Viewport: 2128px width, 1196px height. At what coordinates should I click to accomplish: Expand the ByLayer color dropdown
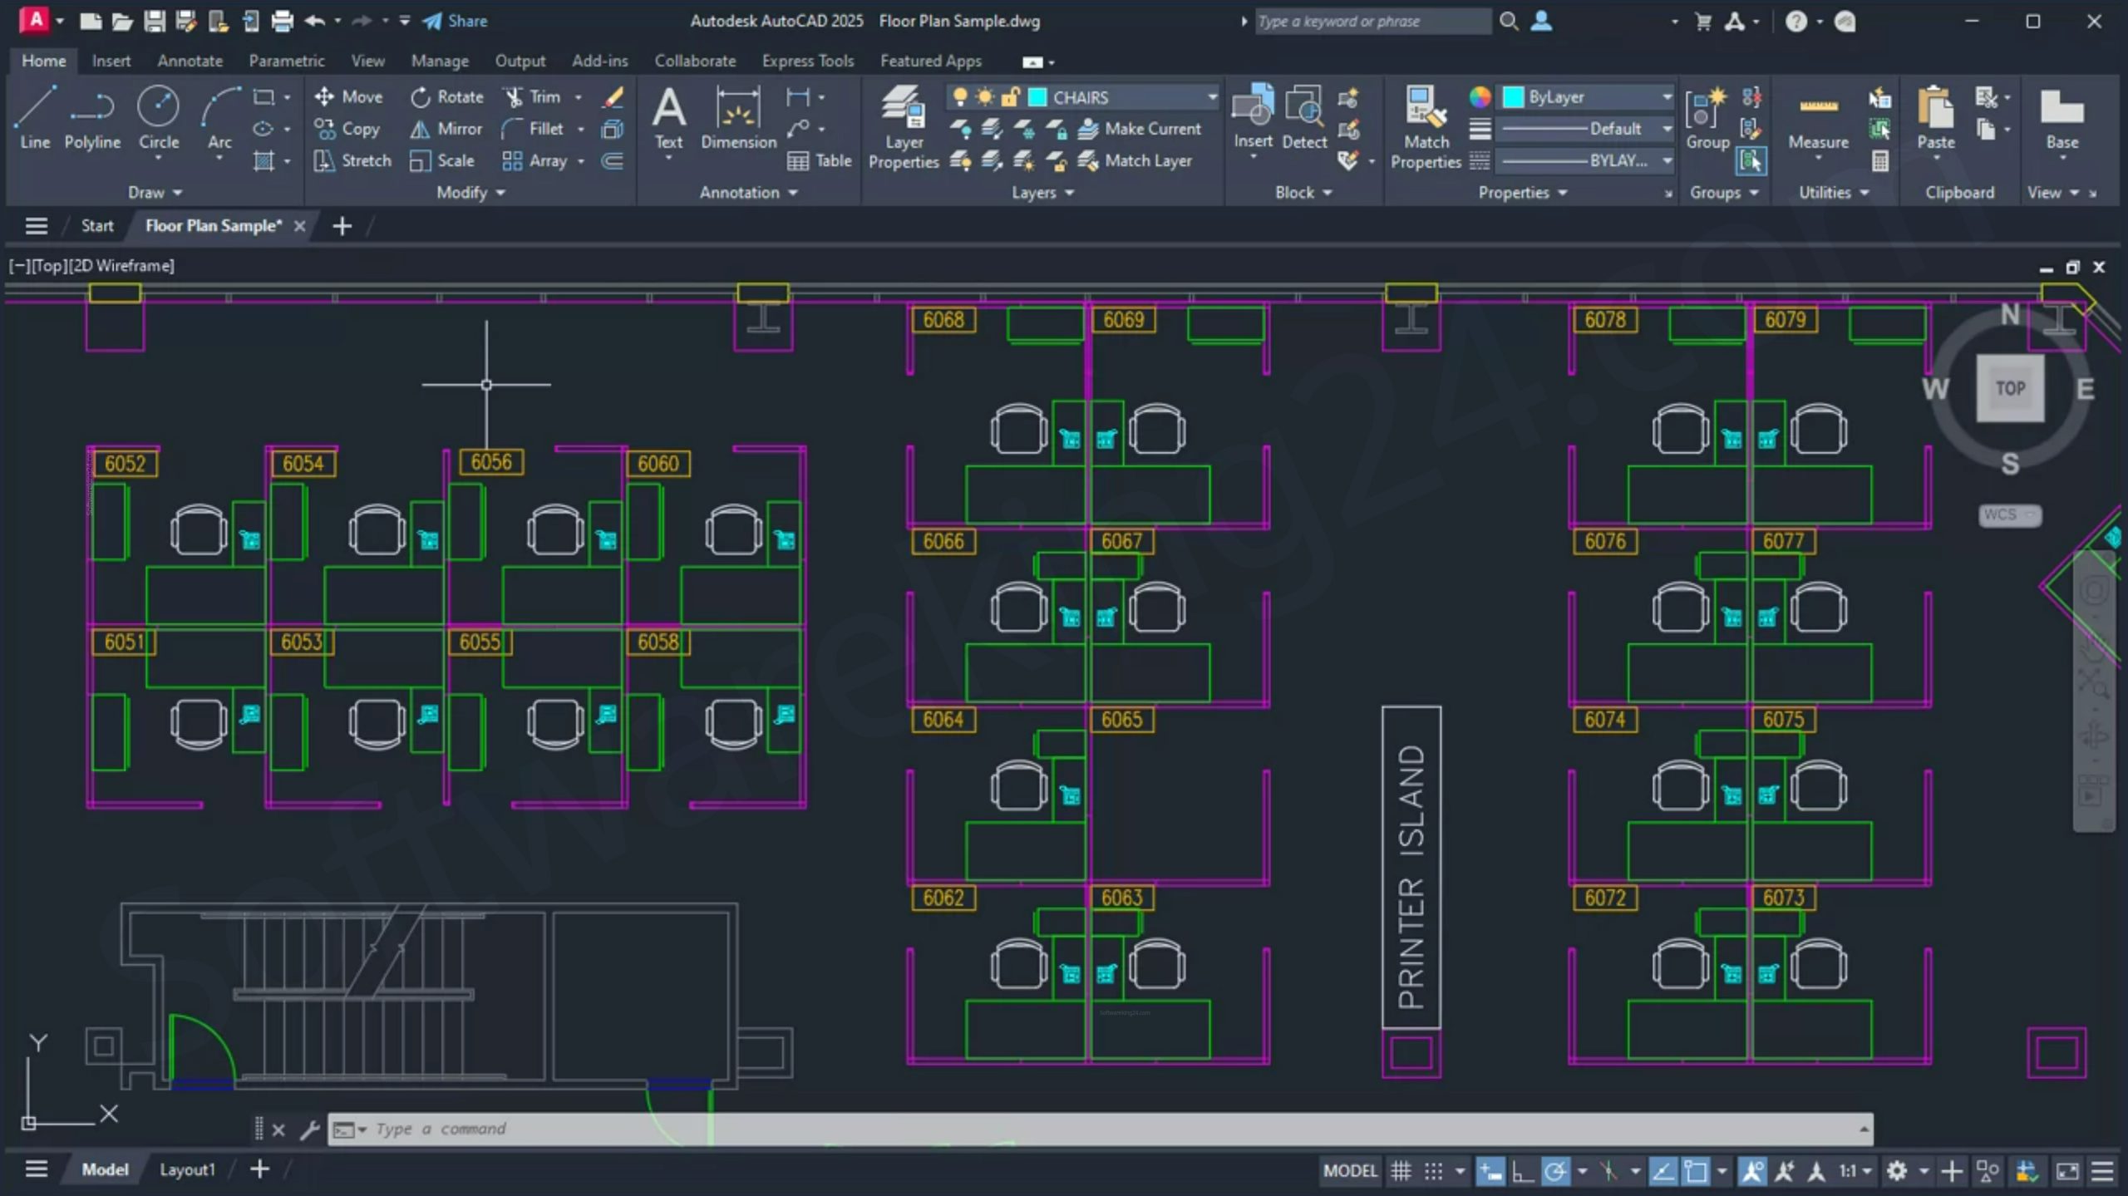tap(1666, 97)
